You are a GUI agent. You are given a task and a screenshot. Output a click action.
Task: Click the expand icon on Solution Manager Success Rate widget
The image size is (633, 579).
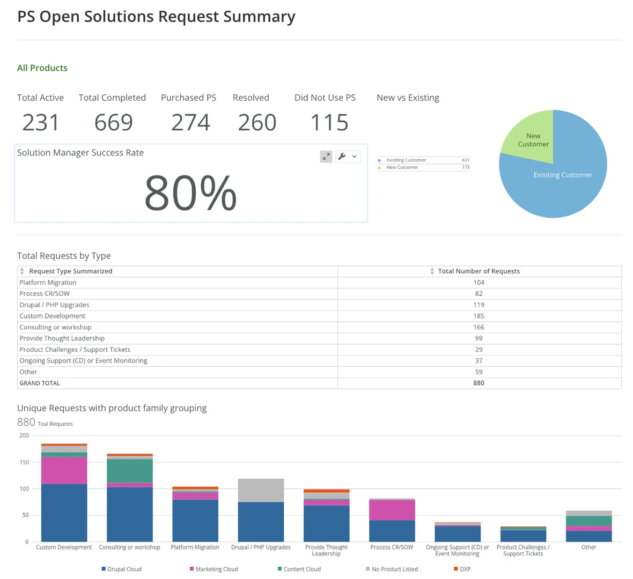[326, 157]
